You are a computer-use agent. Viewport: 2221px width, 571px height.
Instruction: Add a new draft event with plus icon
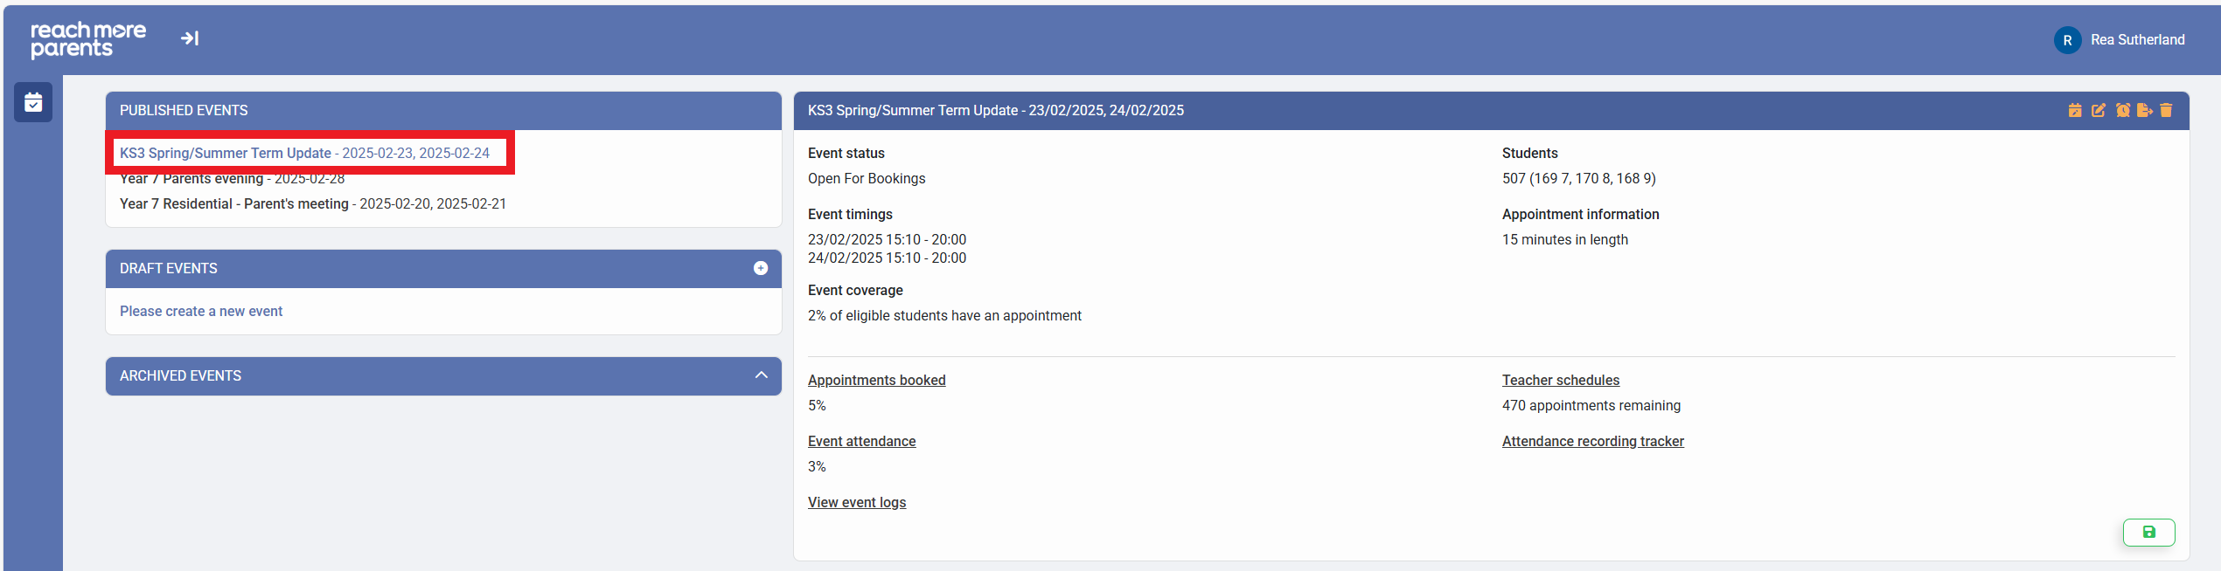click(761, 268)
